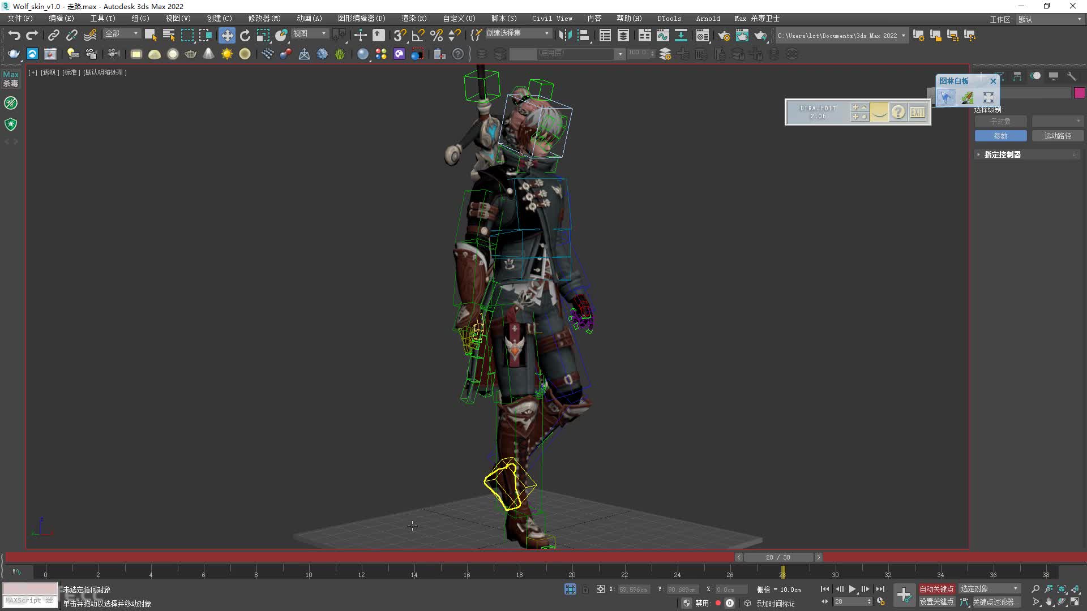Open the 文件(F) menu
The height and width of the screenshot is (611, 1087).
point(20,19)
